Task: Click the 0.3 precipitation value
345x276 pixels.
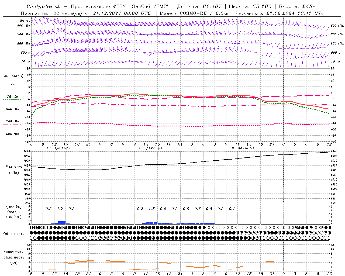Action: (x=175, y=209)
